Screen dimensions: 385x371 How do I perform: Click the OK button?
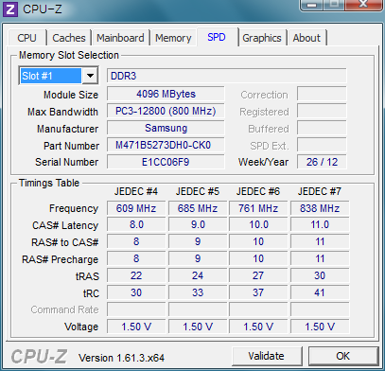(x=343, y=356)
